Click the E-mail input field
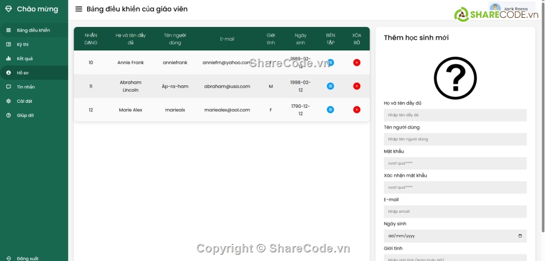 455,212
